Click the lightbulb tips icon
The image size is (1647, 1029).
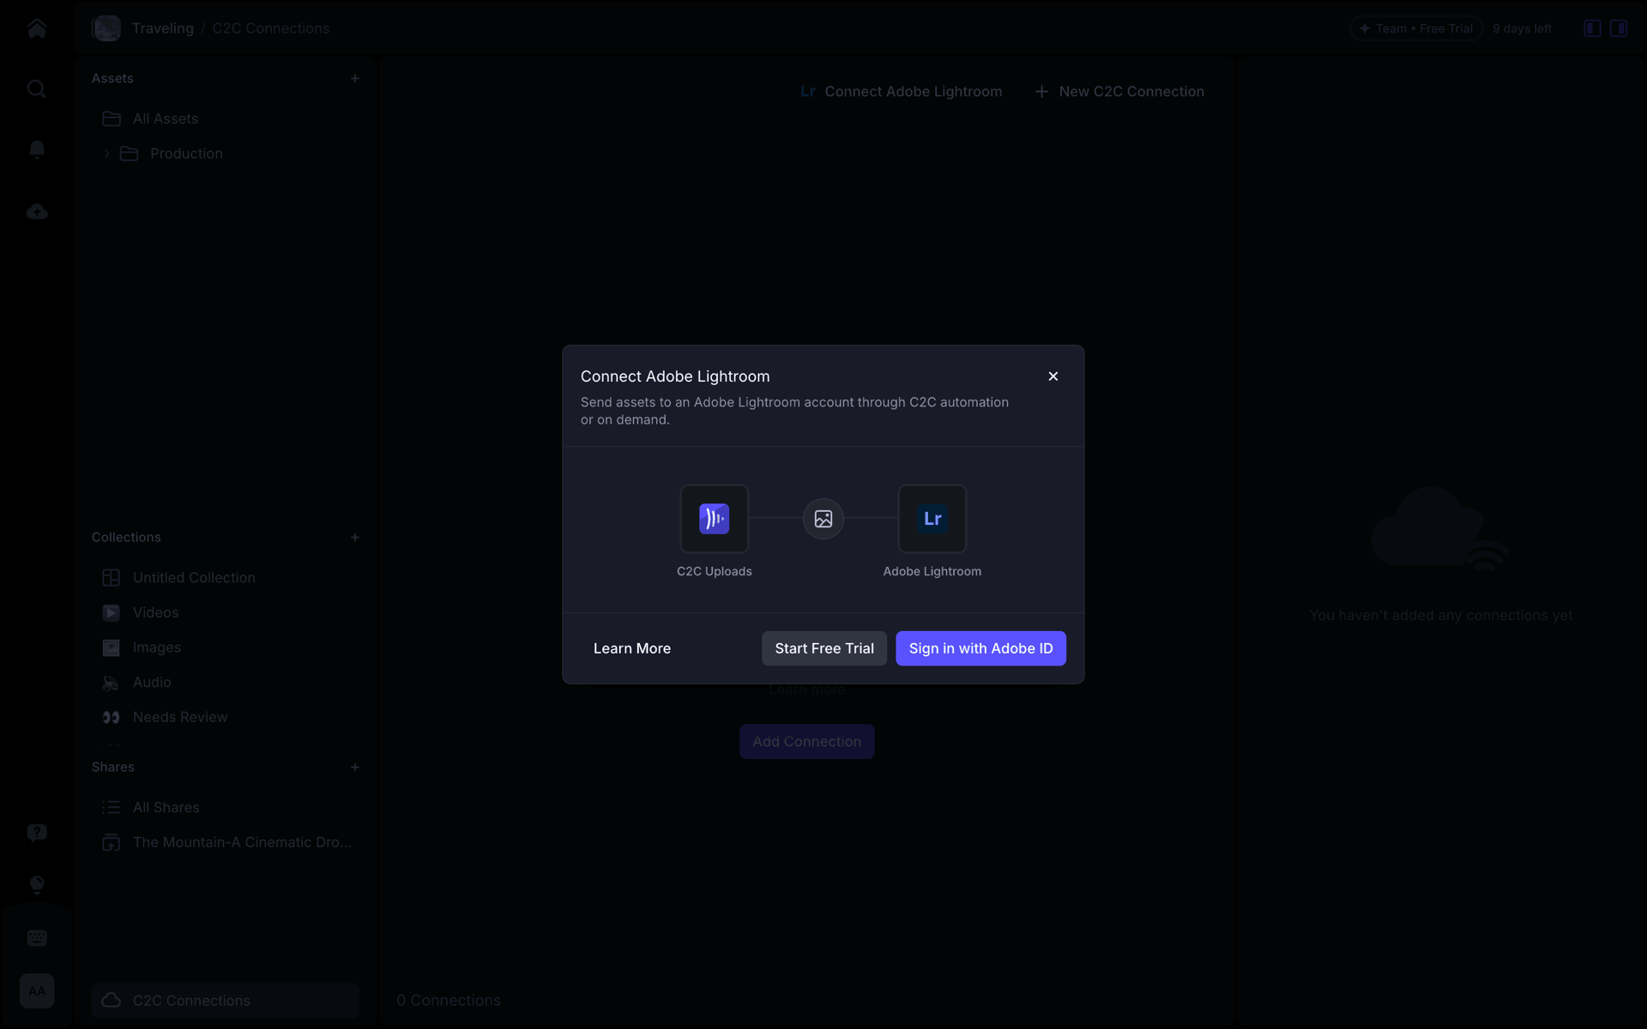click(x=37, y=885)
